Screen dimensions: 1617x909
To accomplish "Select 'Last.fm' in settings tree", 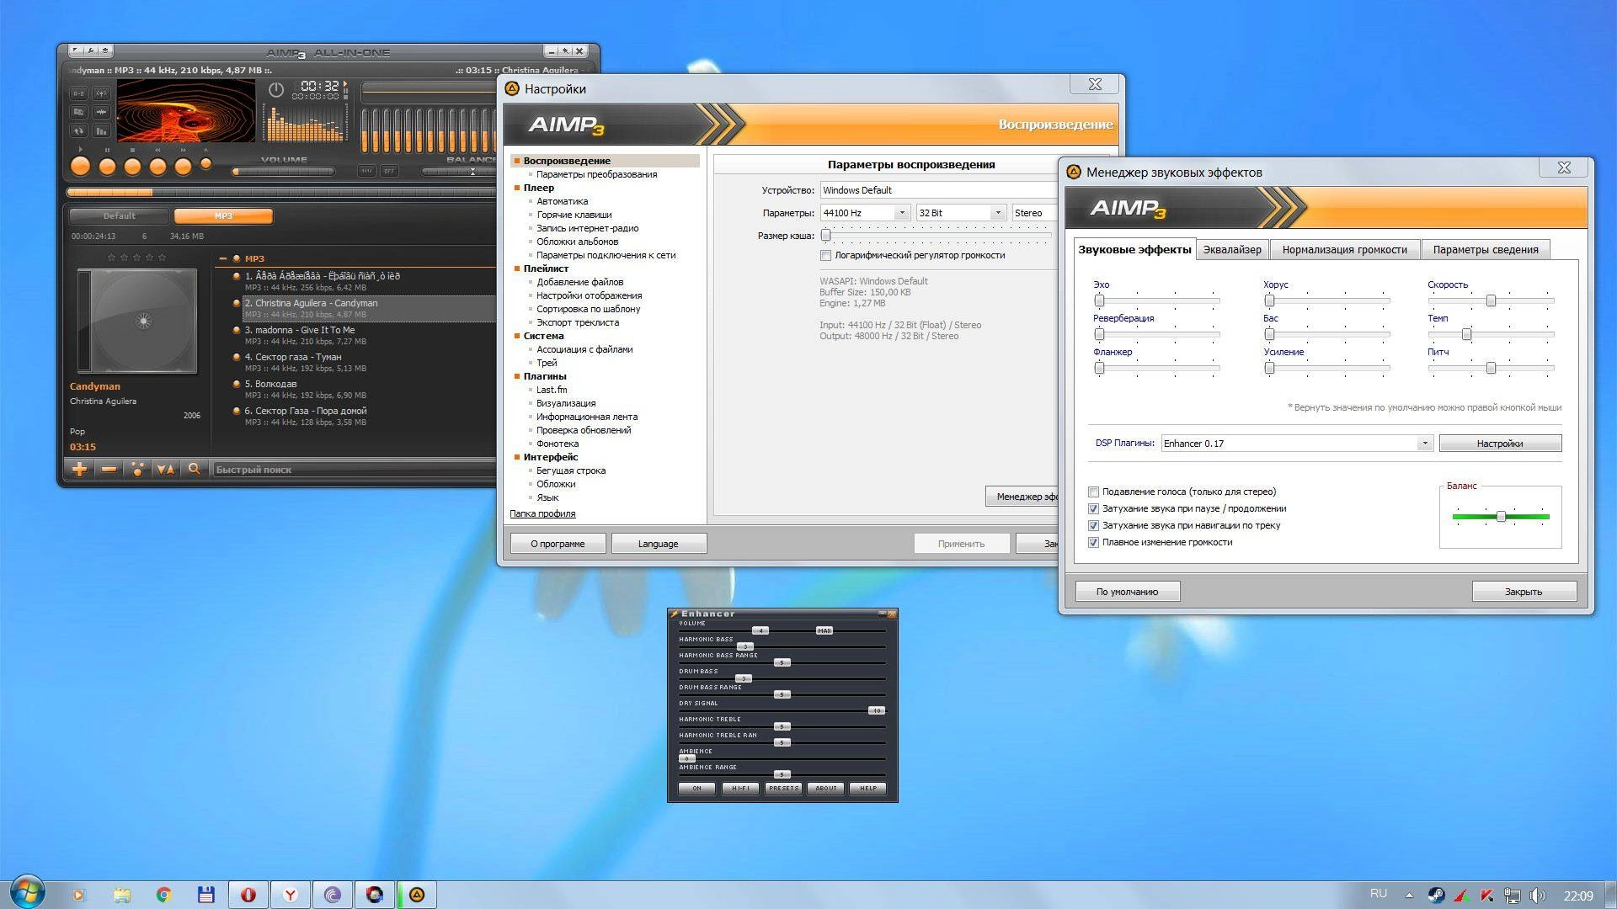I will point(552,390).
